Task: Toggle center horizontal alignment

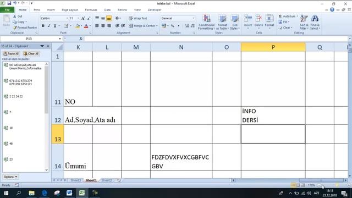Action: [103, 26]
